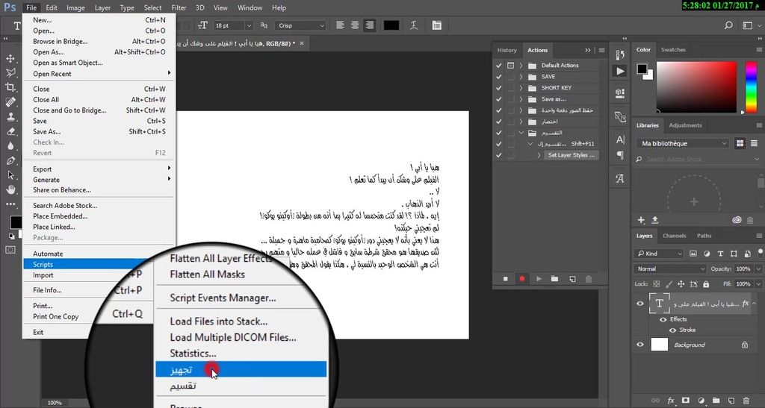
Task: Expand the Save as... action set
Action: 521,99
